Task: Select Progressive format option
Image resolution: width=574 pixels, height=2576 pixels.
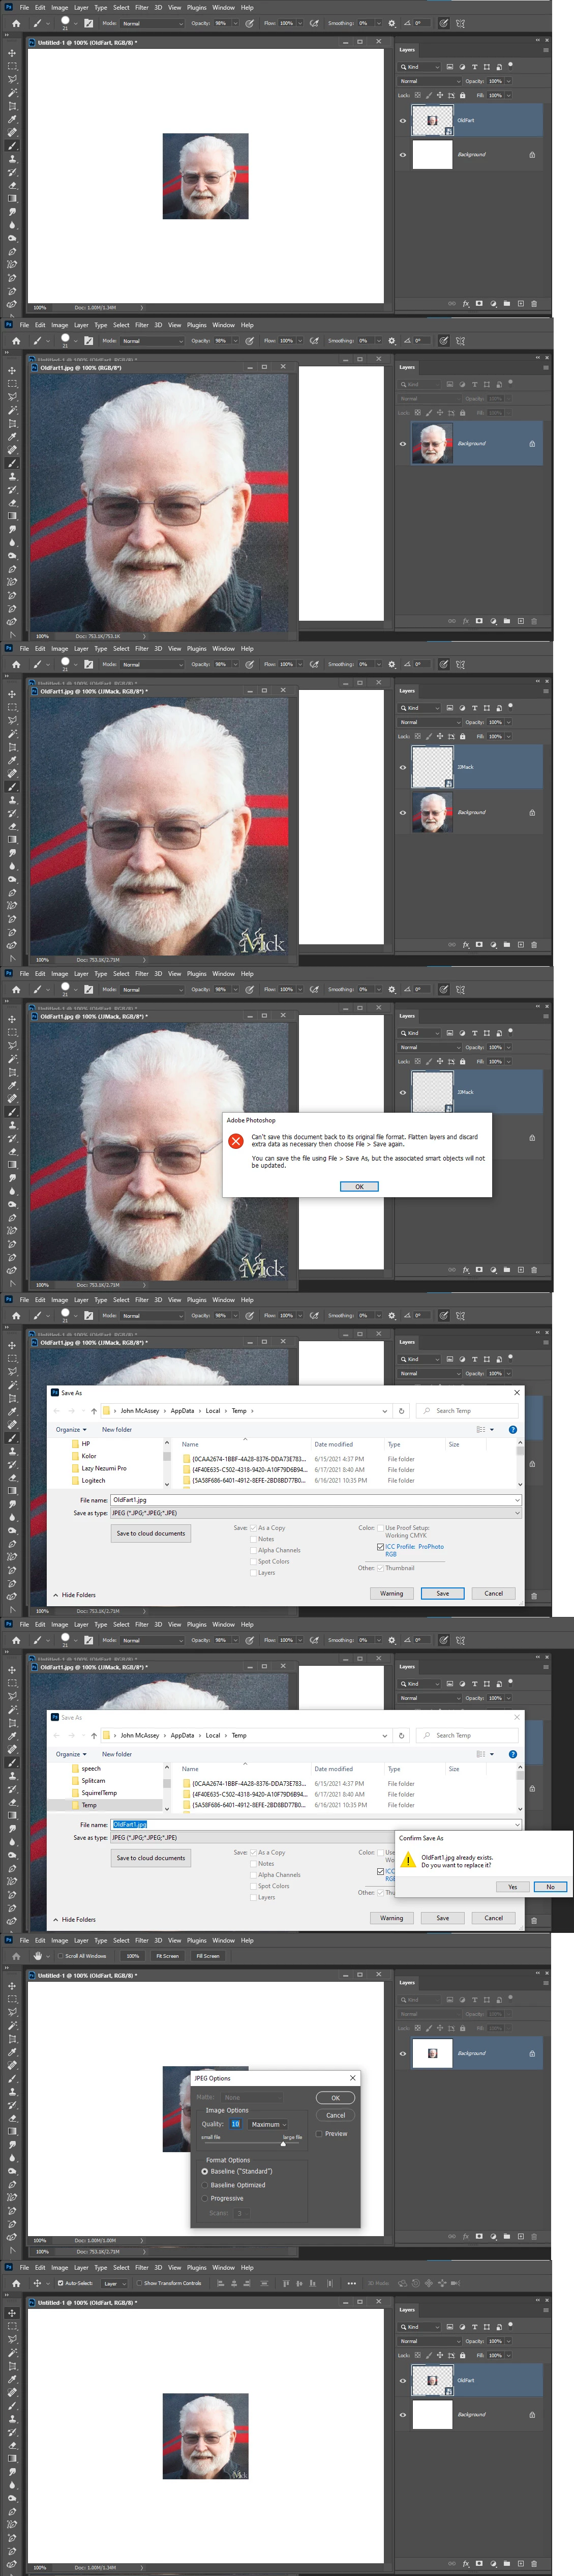Action: pyautogui.click(x=204, y=2198)
